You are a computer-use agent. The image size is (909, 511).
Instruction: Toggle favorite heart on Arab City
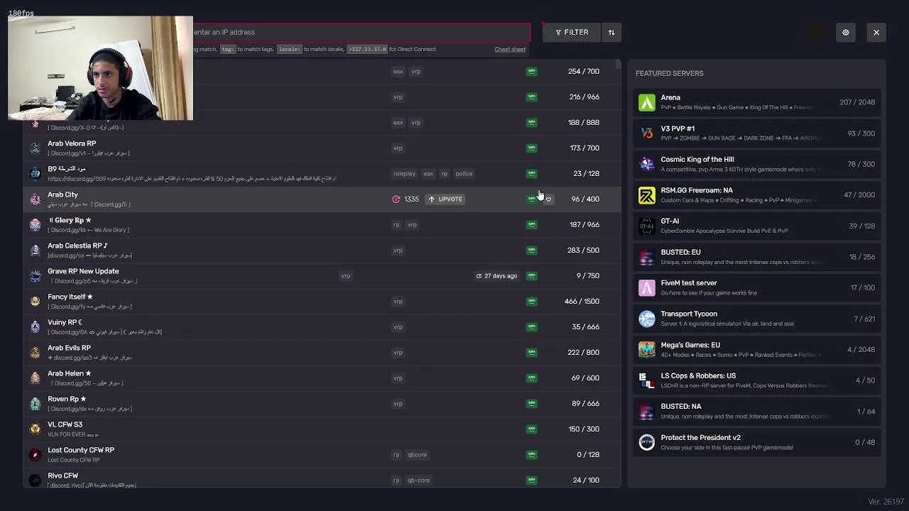pos(548,199)
